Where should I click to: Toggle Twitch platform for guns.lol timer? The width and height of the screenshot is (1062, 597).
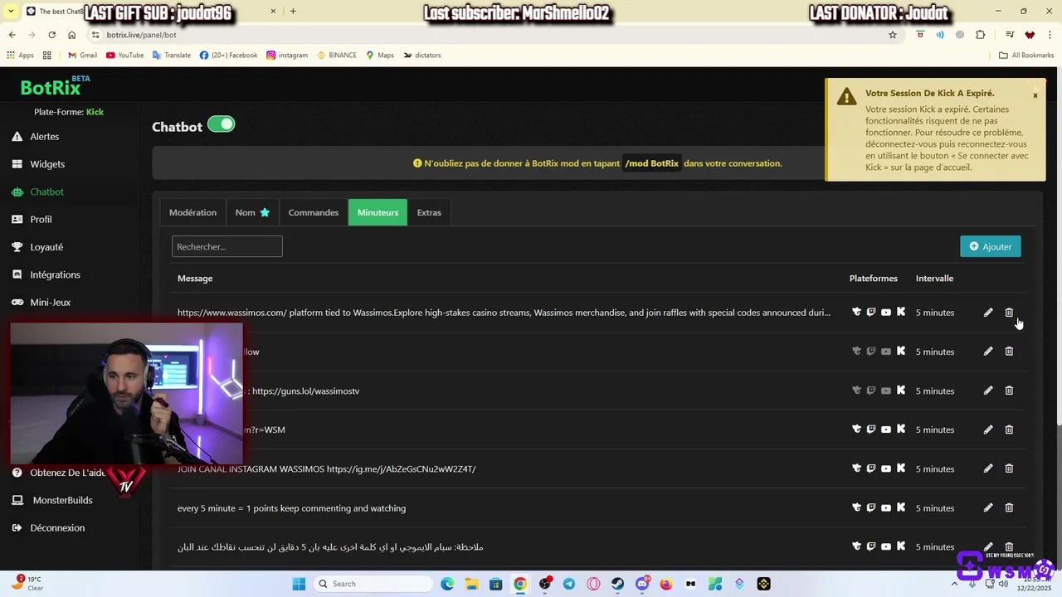pos(871,390)
